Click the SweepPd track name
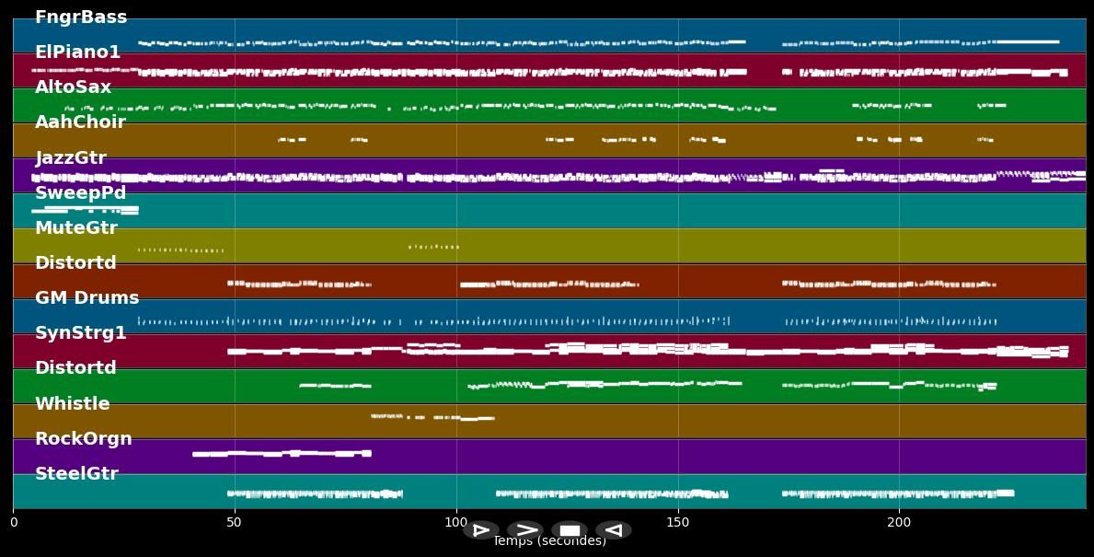1094x557 pixels. pos(80,193)
